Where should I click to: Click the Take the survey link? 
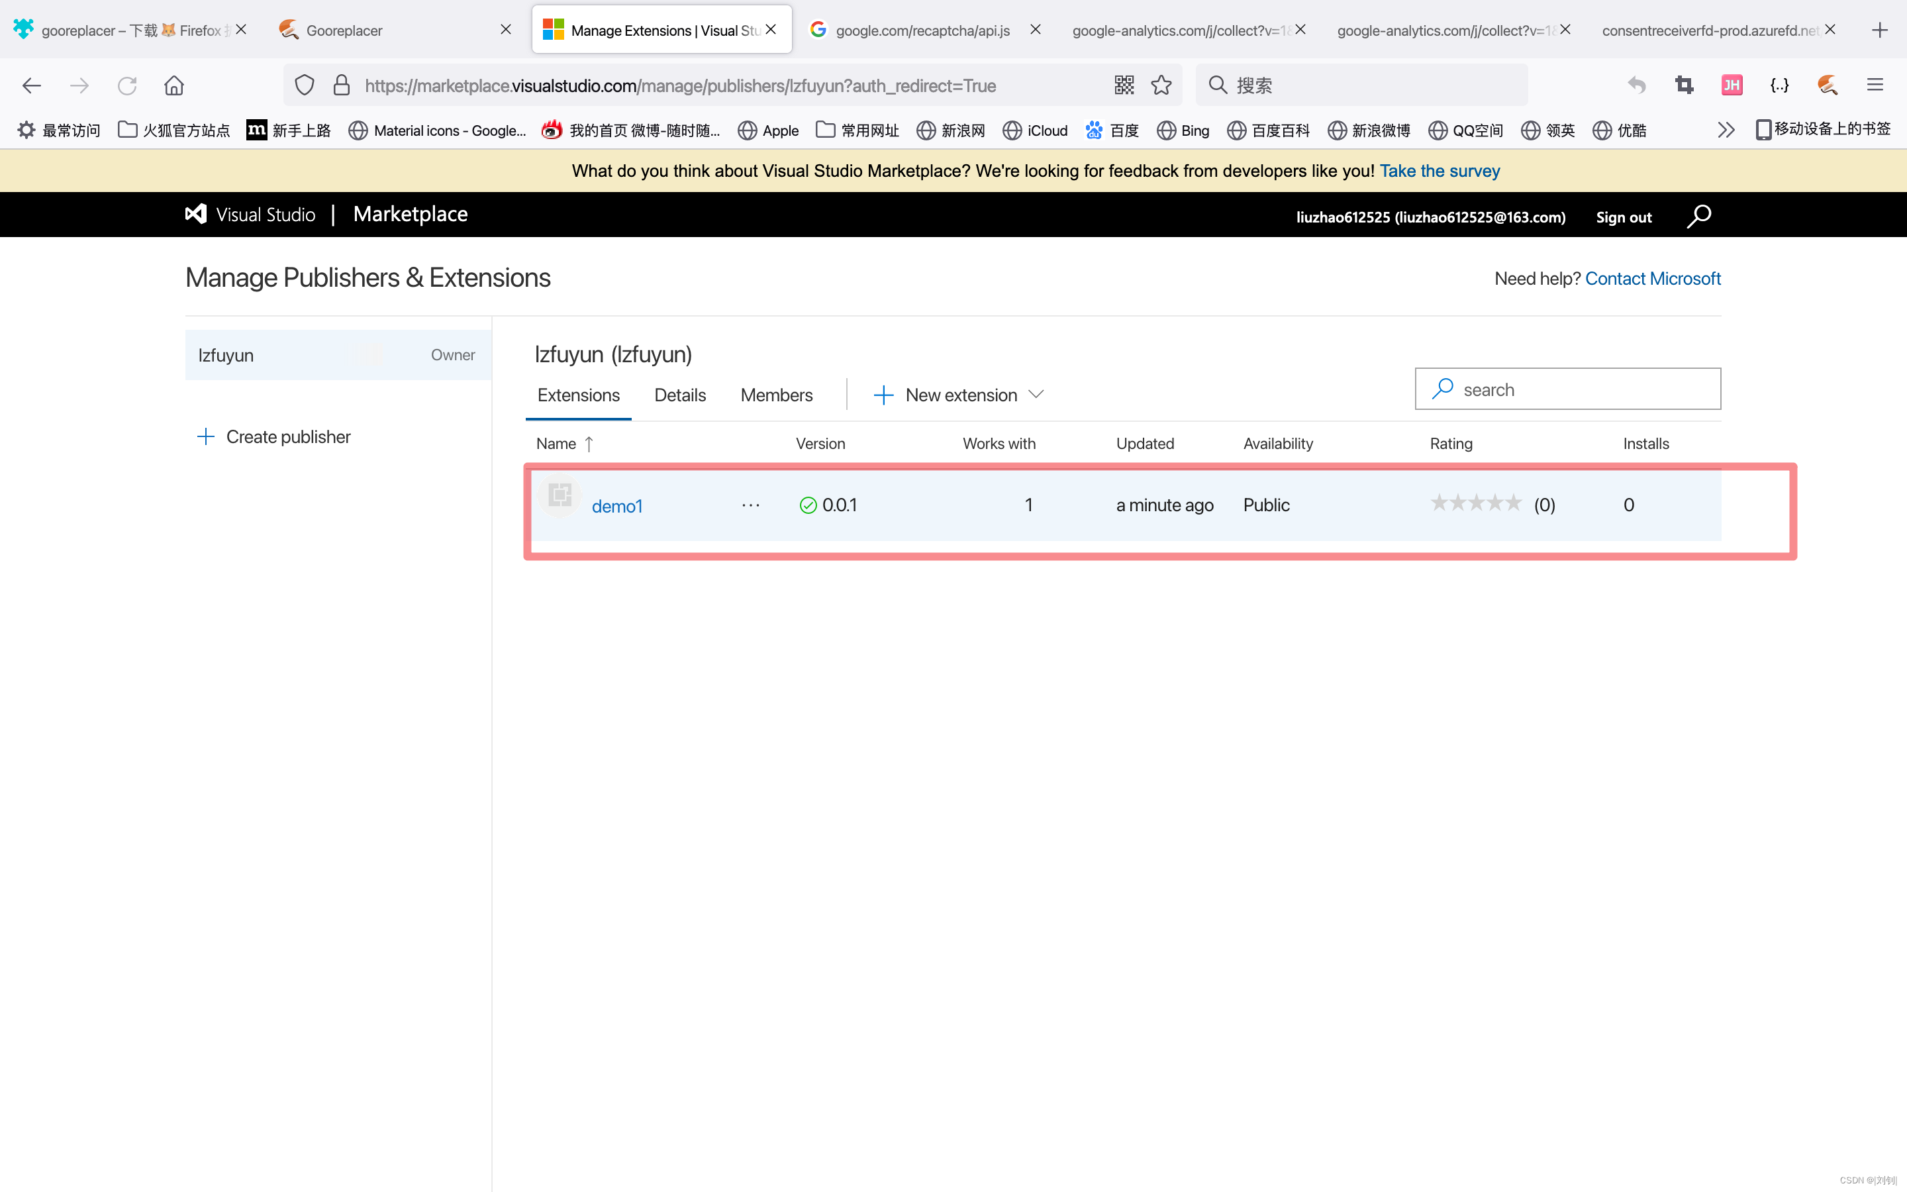tap(1439, 171)
